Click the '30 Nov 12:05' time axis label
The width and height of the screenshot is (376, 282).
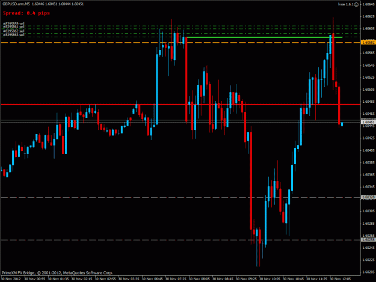pos(340,279)
